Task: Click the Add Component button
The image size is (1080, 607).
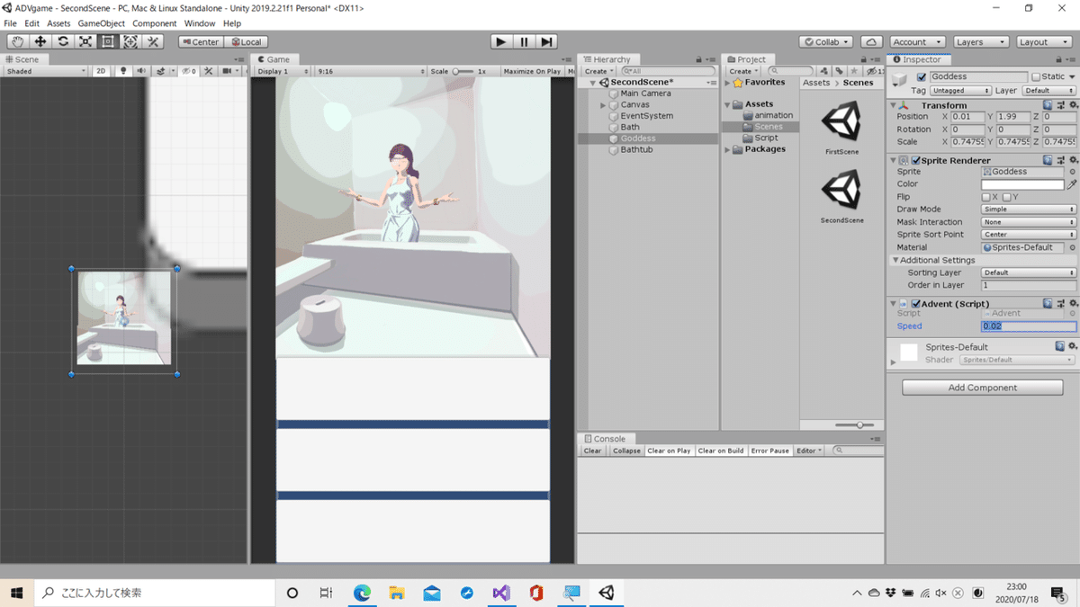Action: [x=983, y=388]
